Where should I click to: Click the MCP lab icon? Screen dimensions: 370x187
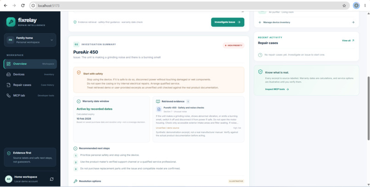click(9, 96)
